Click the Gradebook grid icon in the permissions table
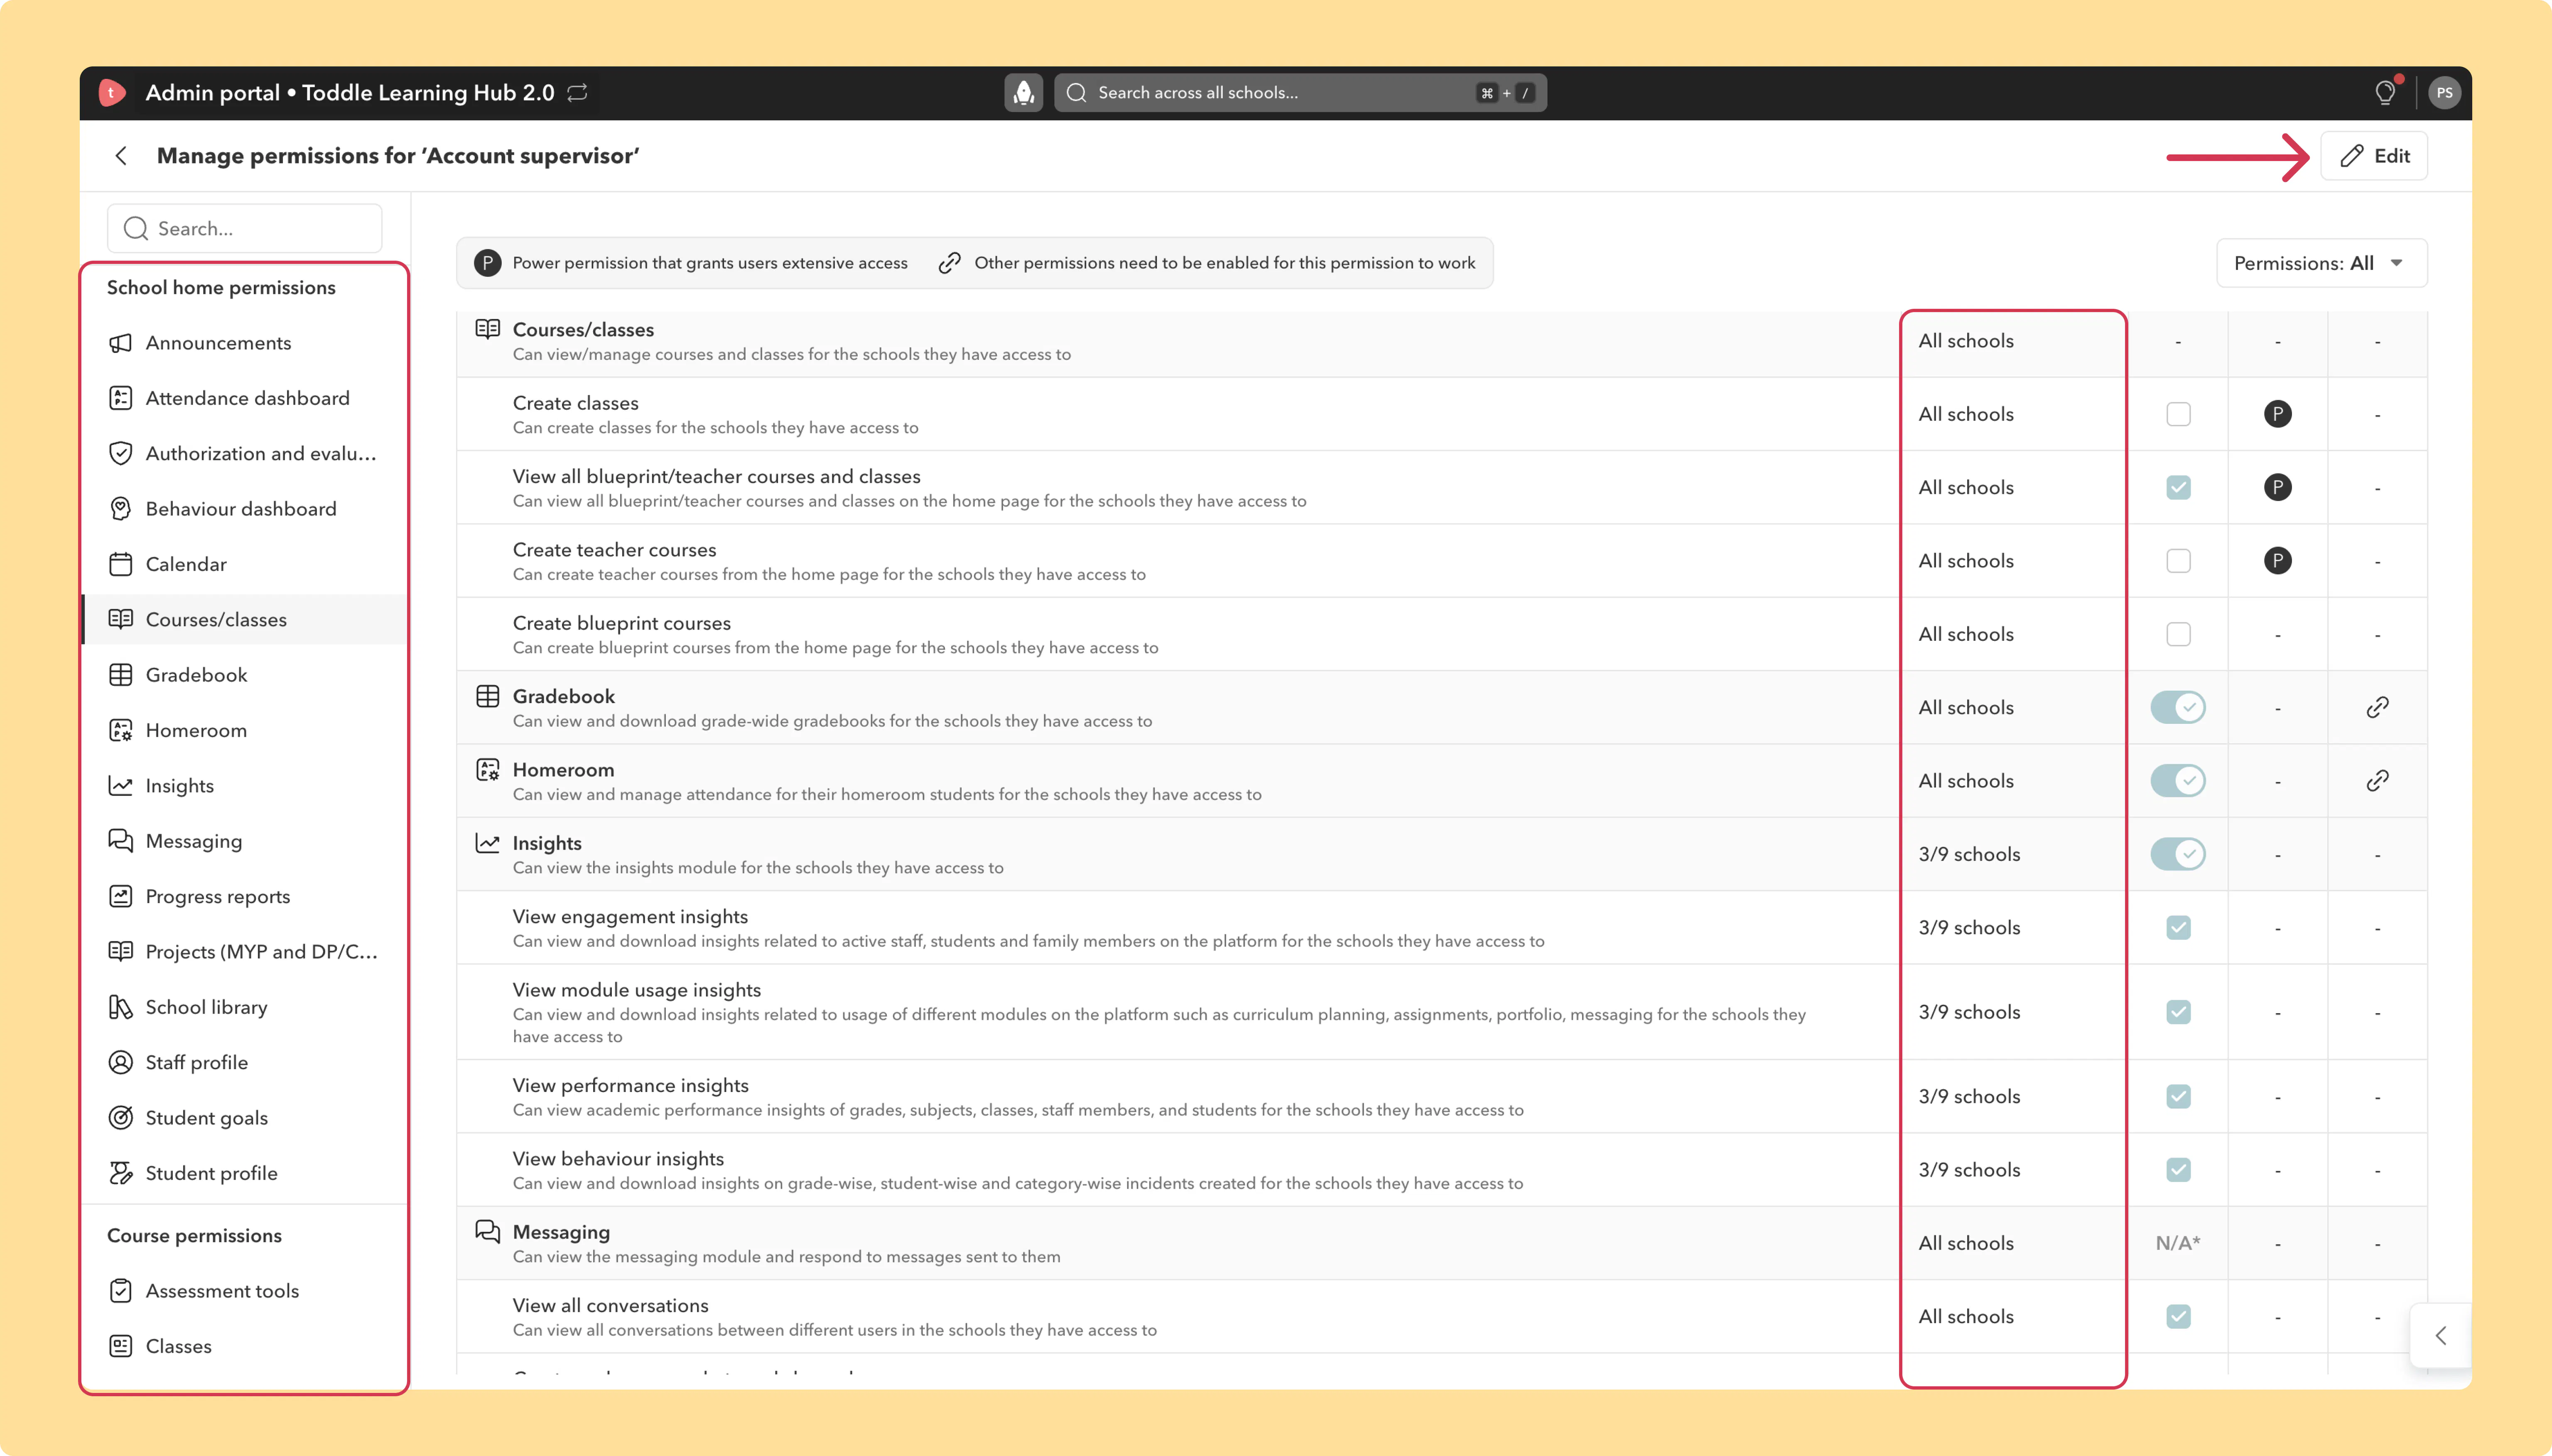 click(487, 697)
